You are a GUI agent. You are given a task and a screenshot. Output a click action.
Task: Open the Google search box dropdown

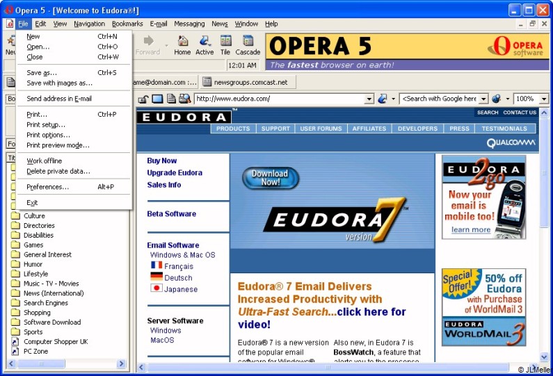point(484,99)
